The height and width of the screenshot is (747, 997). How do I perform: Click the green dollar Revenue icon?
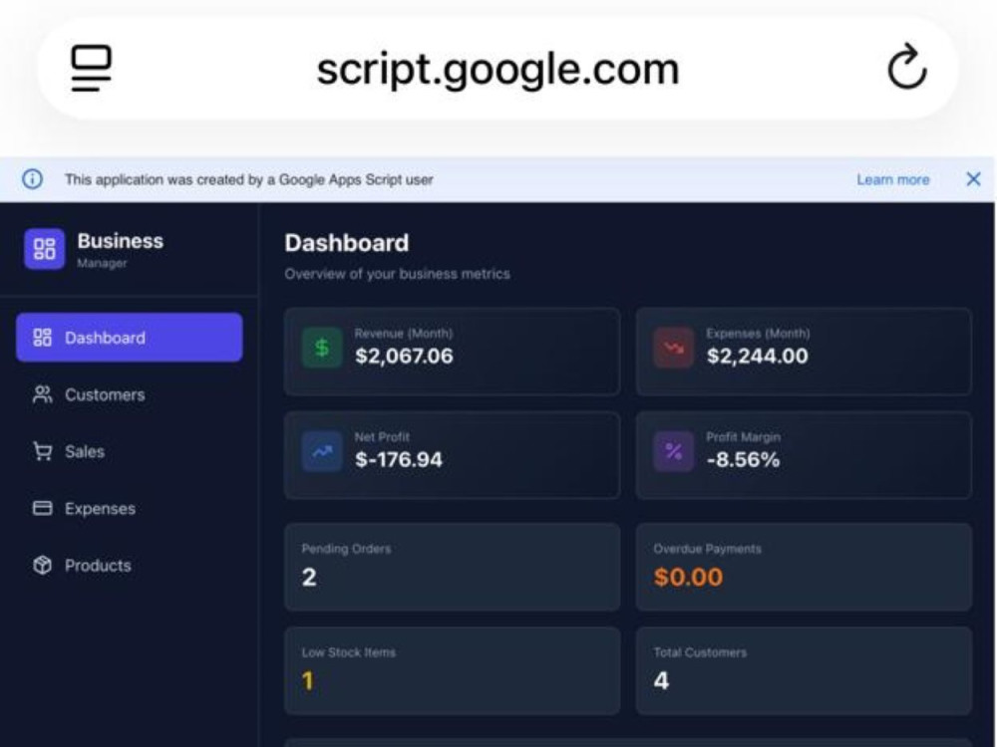coord(322,347)
